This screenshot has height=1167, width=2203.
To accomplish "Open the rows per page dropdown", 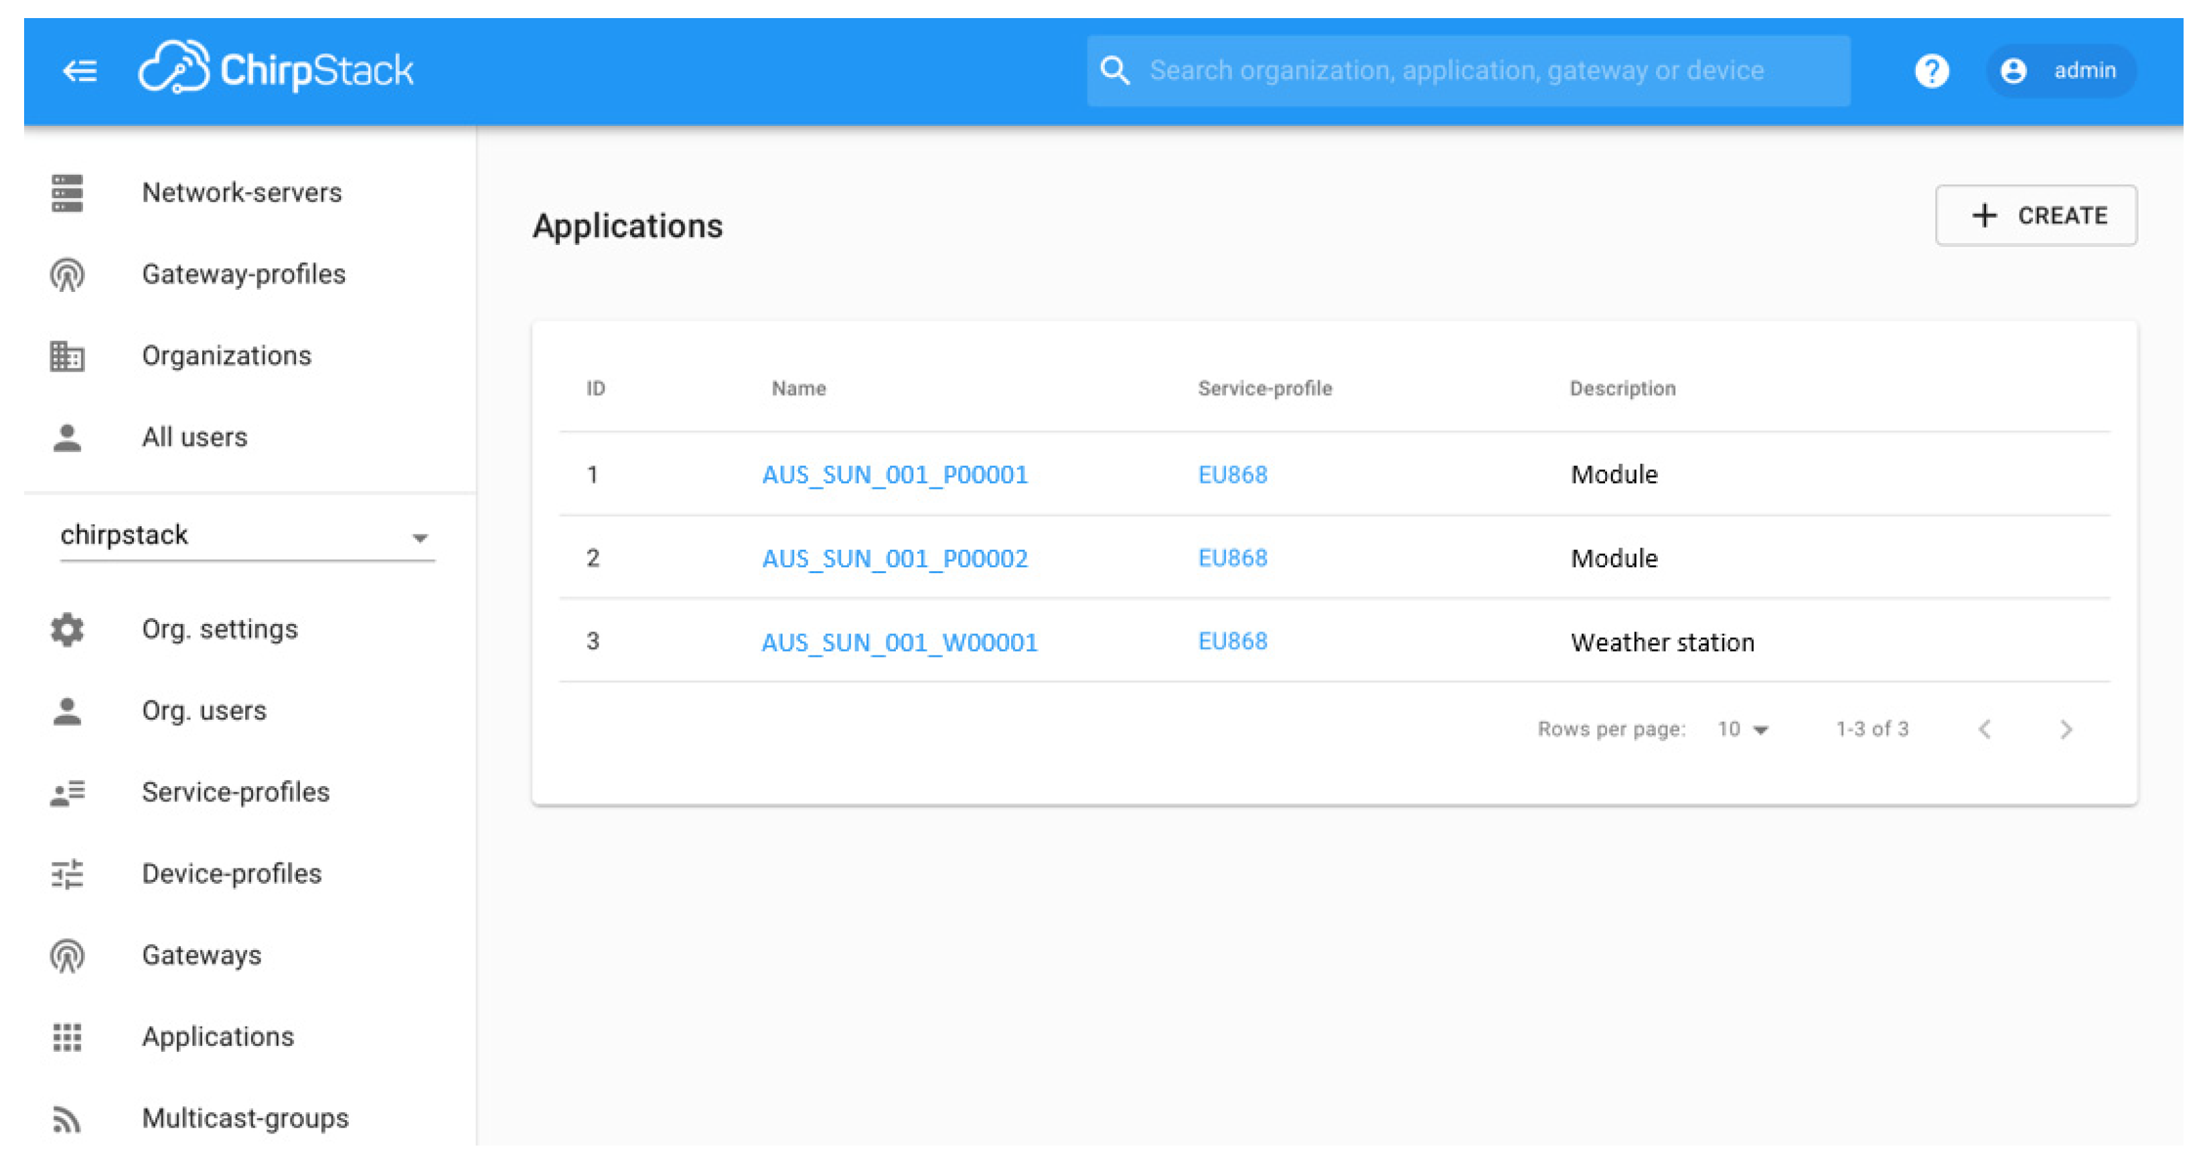I will pyautogui.click(x=1742, y=729).
